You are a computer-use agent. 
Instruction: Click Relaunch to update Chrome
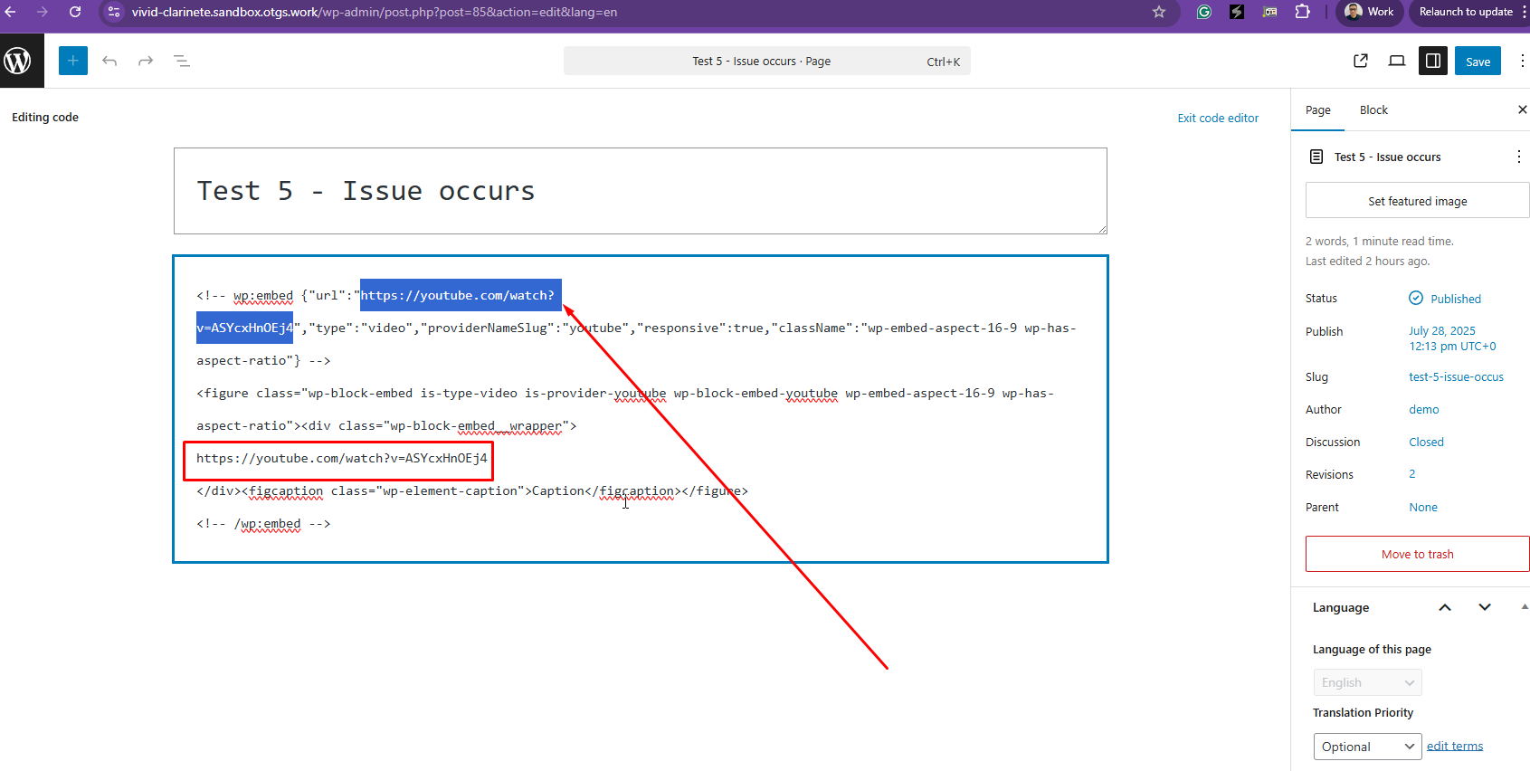tap(1466, 12)
